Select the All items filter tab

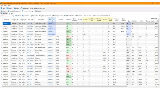click(11, 13)
